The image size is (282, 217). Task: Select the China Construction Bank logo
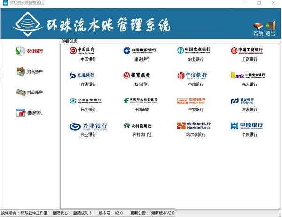point(140,51)
